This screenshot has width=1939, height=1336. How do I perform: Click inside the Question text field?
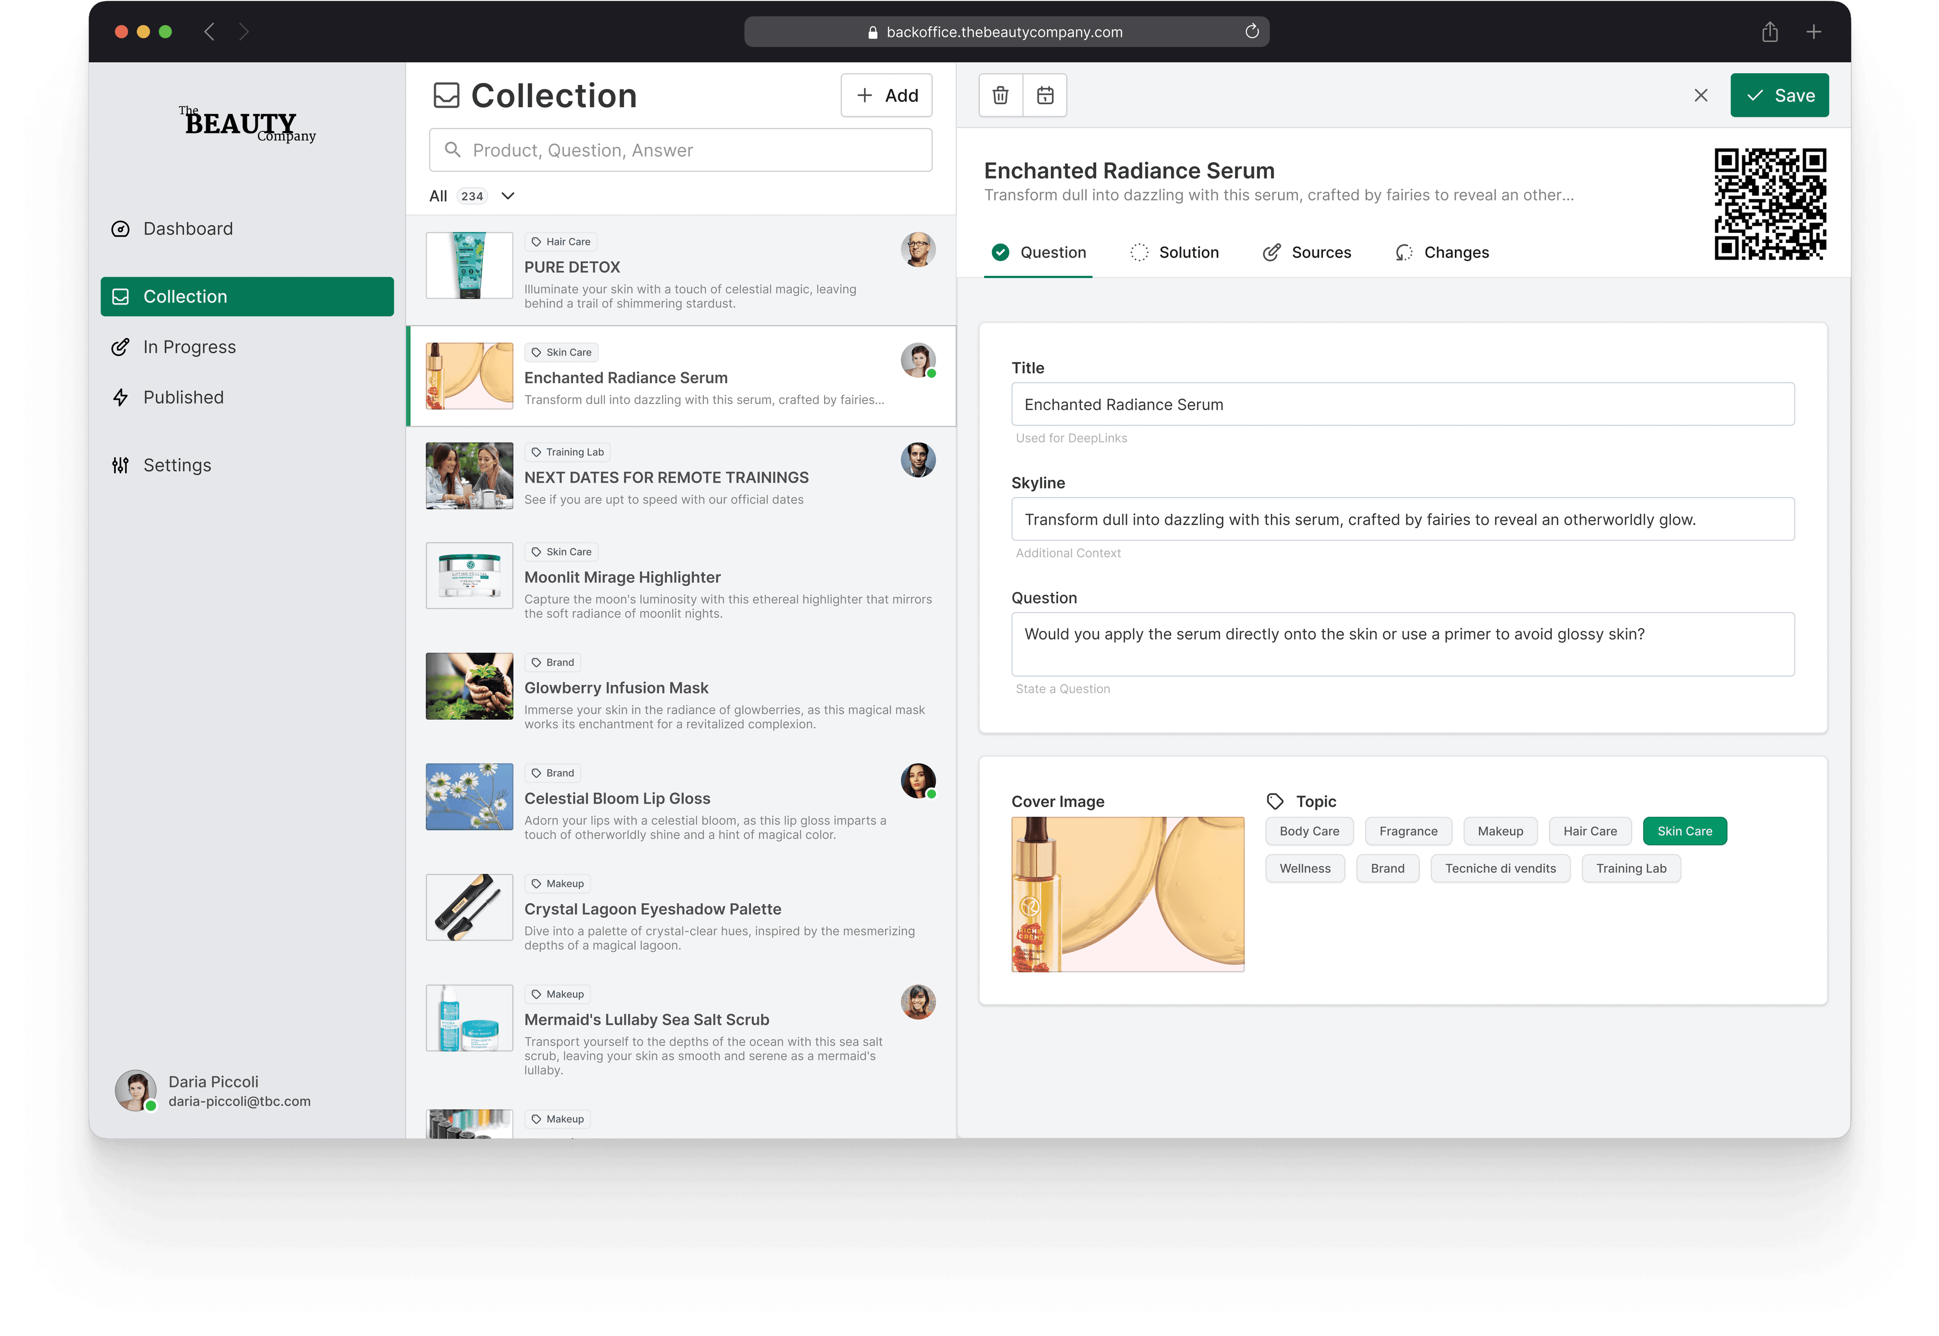pyautogui.click(x=1402, y=644)
